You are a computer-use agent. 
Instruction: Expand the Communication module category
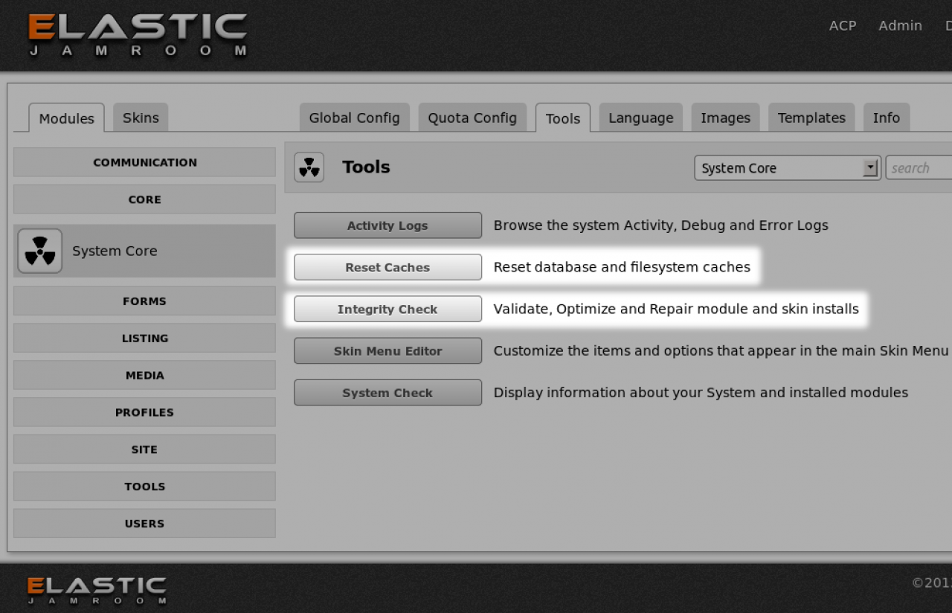click(144, 162)
